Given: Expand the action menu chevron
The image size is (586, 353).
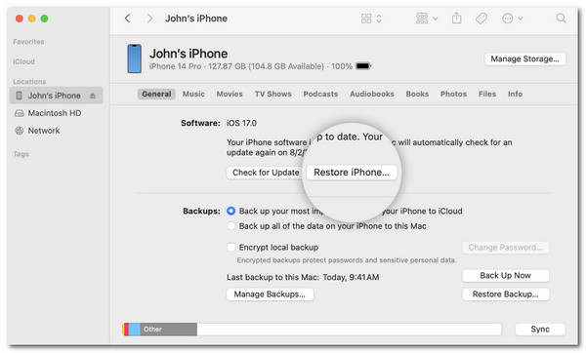Looking at the screenshot, I should 521,19.
